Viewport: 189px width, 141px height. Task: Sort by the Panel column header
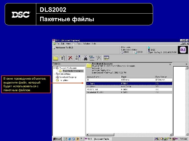pos(137,77)
